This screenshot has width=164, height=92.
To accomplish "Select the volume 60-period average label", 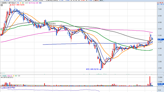I will (x=16, y=76).
